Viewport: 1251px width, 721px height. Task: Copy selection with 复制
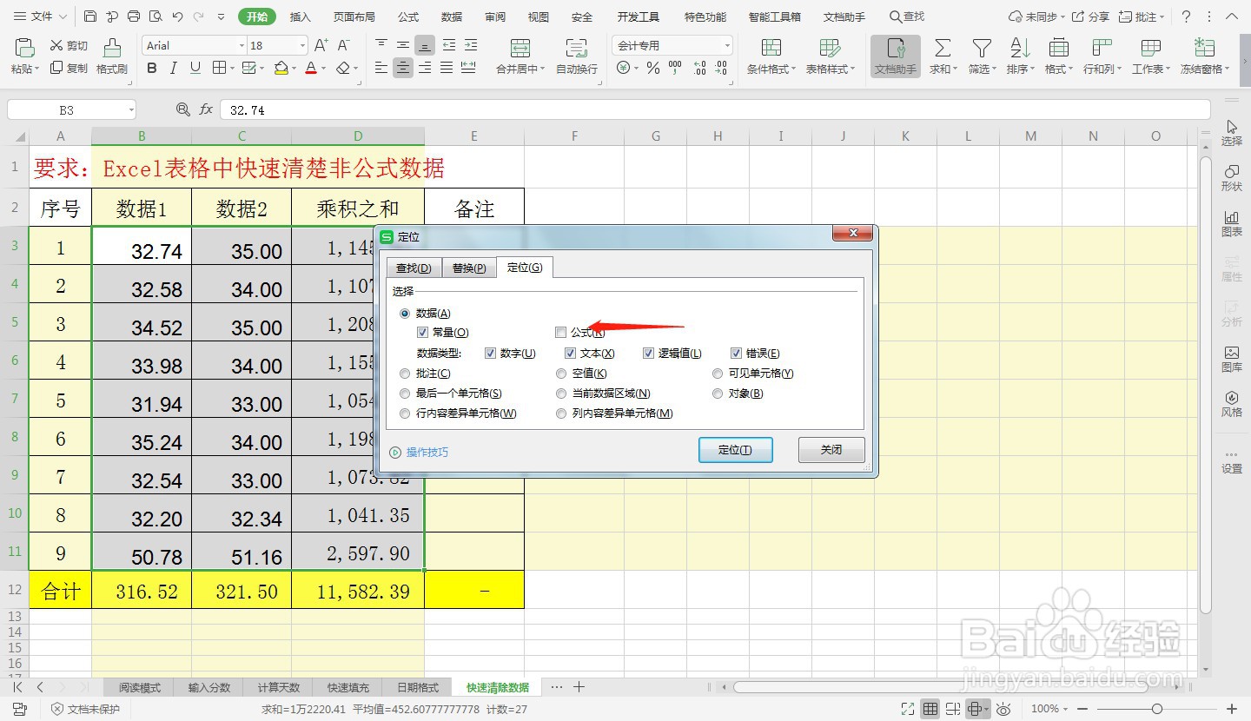tap(69, 68)
